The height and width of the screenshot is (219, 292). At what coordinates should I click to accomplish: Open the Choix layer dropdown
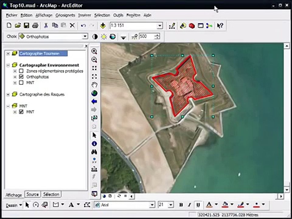[x=85, y=36]
